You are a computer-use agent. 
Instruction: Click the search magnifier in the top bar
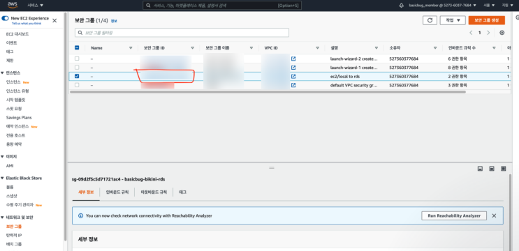pyautogui.click(x=149, y=6)
